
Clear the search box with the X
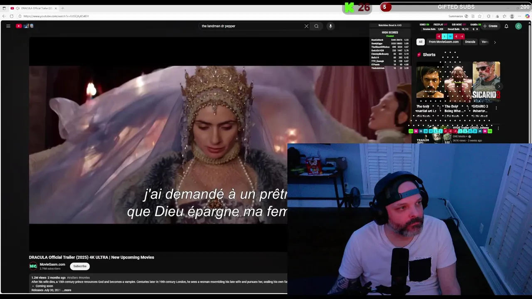pyautogui.click(x=306, y=26)
